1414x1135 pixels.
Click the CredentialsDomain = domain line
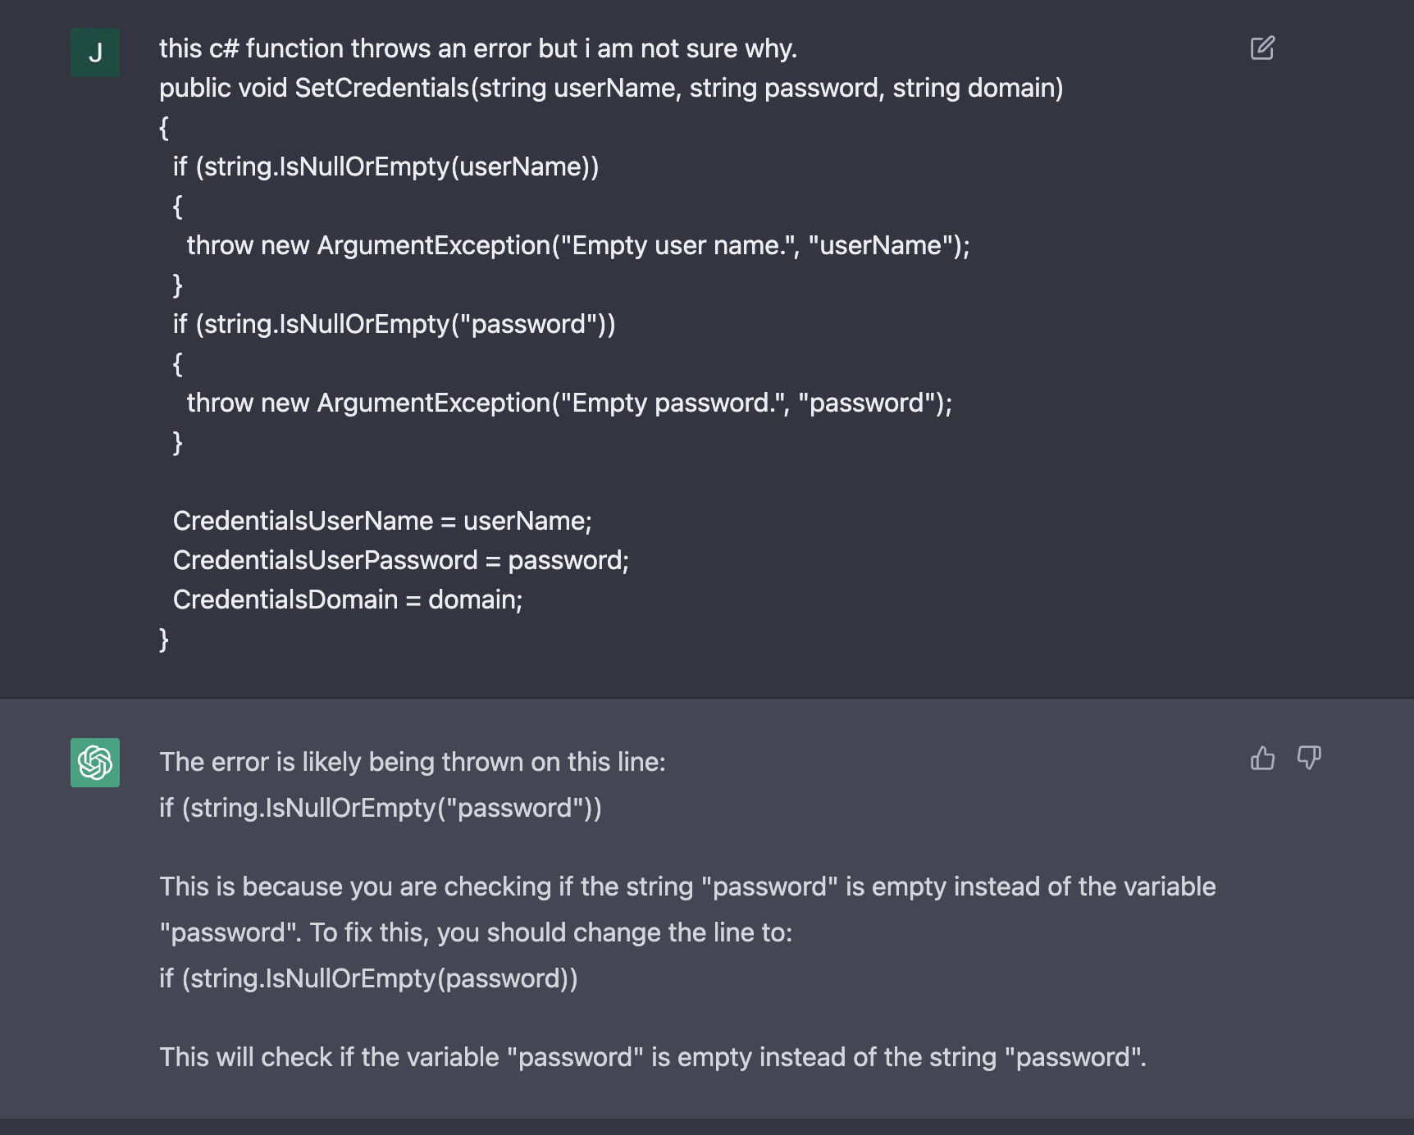[348, 599]
